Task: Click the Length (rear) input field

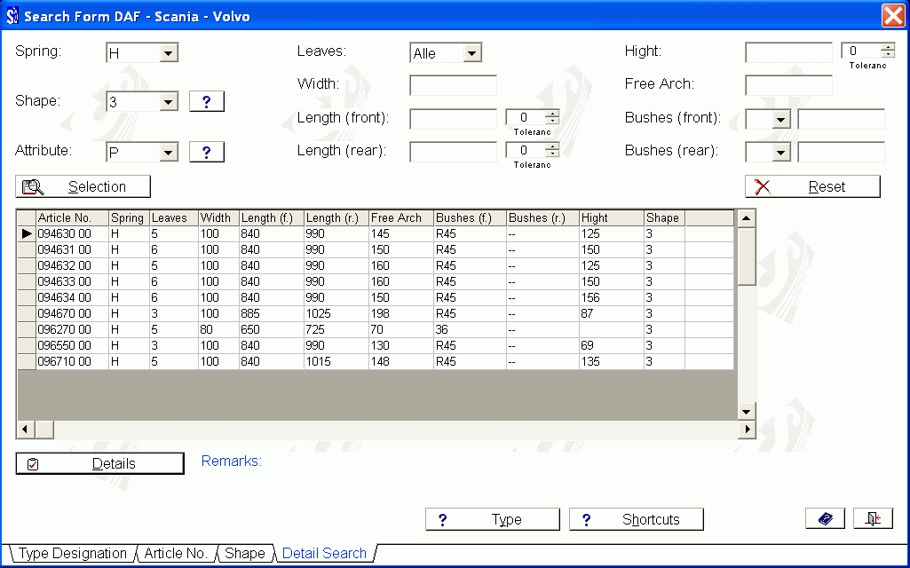Action: [454, 152]
